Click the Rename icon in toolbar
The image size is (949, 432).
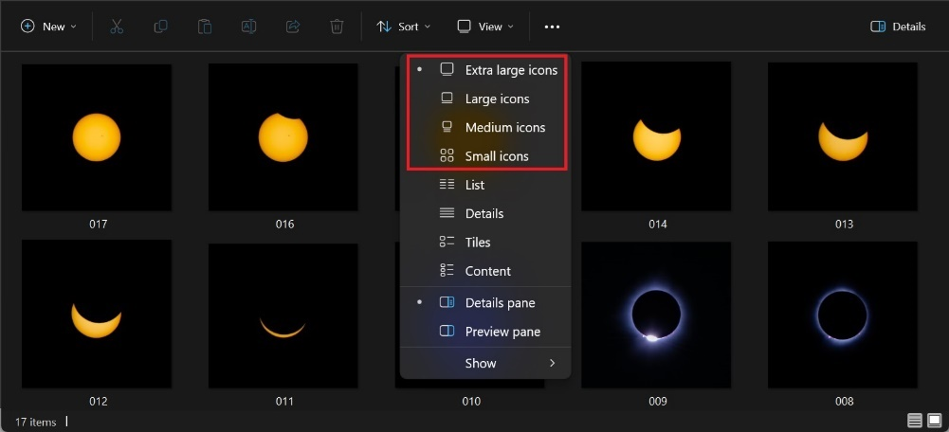(248, 27)
